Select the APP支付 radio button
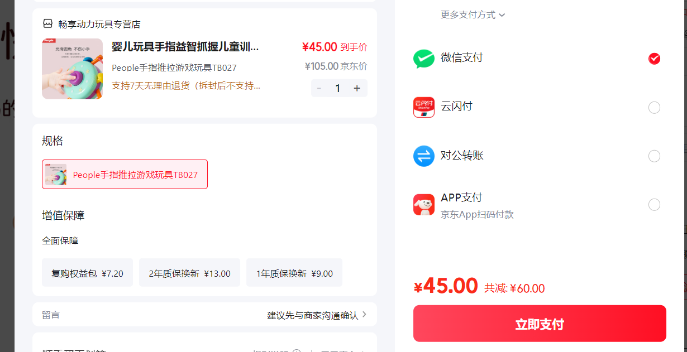Viewport: 687px width, 352px height. pos(655,205)
